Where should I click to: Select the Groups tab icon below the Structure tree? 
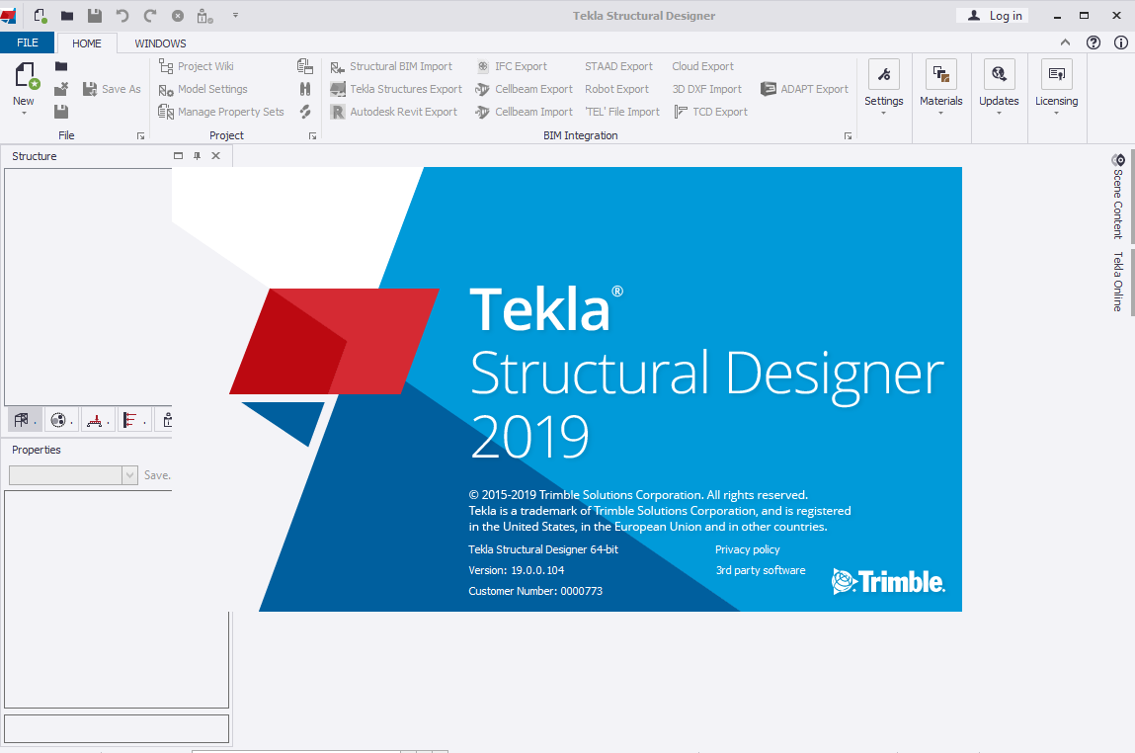(x=60, y=420)
